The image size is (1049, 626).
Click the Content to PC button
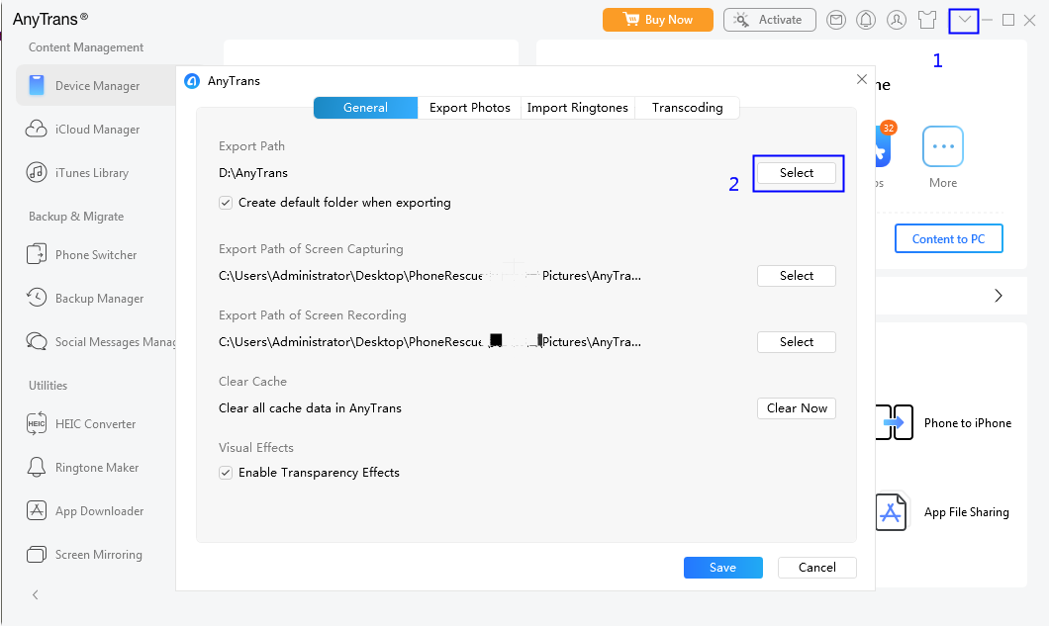949,238
